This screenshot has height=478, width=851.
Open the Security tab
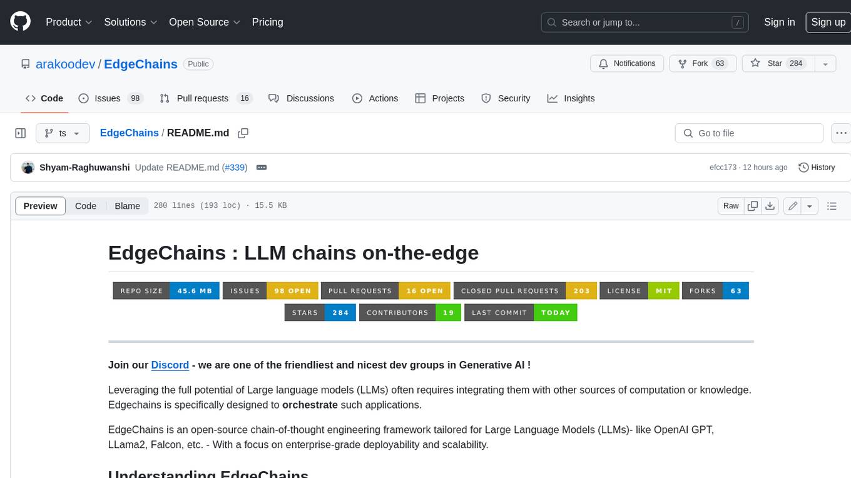coord(506,98)
